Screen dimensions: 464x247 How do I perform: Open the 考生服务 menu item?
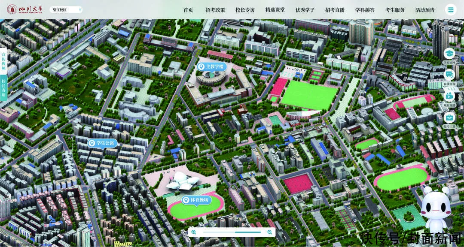[395, 10]
